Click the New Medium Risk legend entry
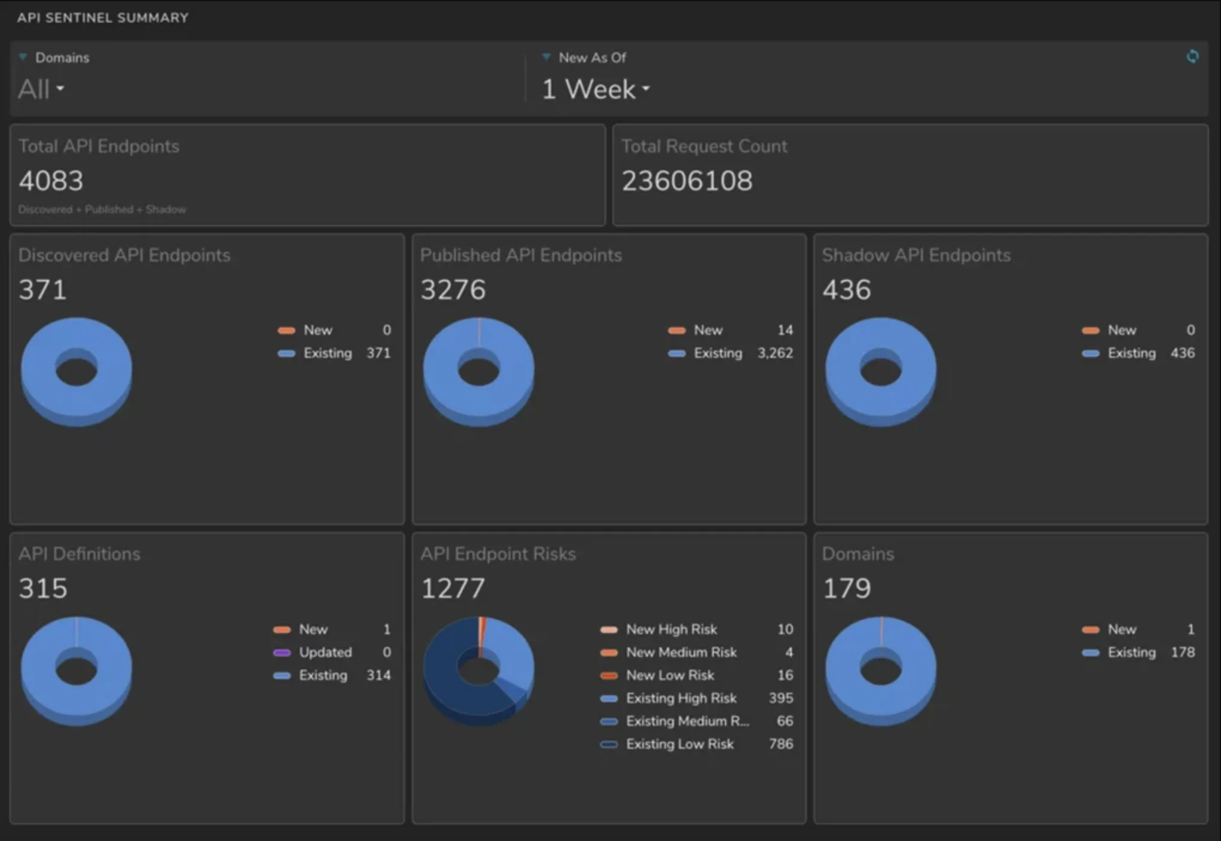The width and height of the screenshot is (1221, 841). (x=681, y=652)
